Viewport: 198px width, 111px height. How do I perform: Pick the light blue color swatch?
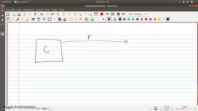pyautogui.click(x=129, y=19)
